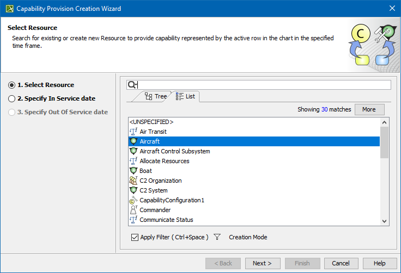Switch to the List tab
Viewport: 401px width, 273px height.
(185, 96)
